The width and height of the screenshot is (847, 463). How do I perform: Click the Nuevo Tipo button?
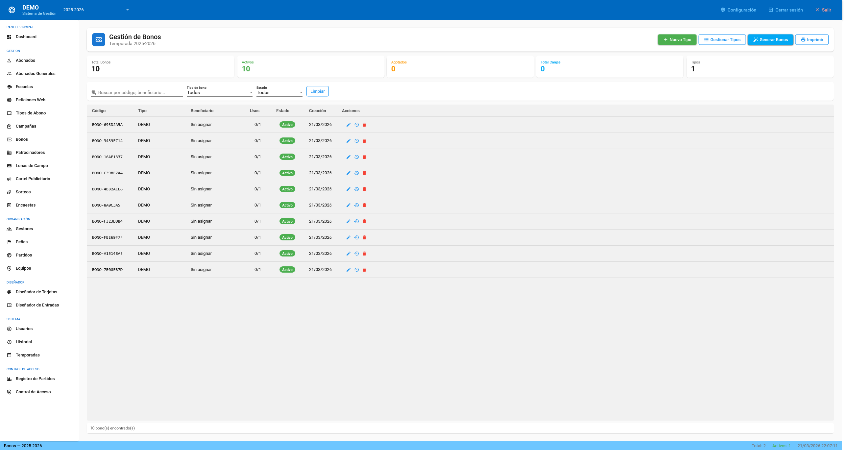[677, 39]
